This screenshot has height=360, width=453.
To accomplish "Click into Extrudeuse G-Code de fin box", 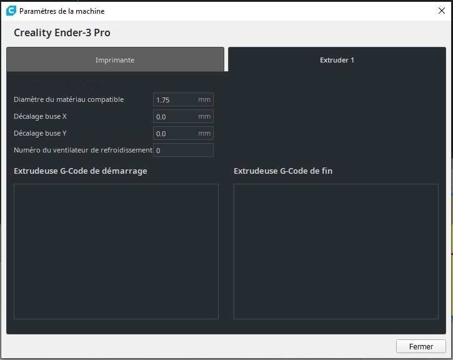I will [336, 251].
